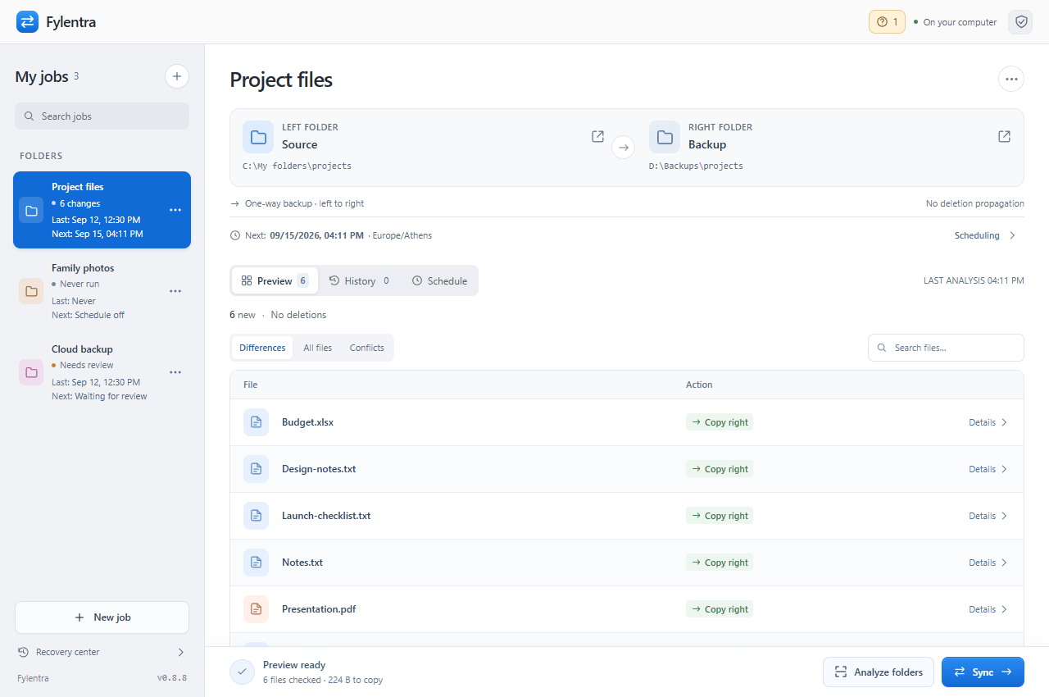Click the Analyze folders button
This screenshot has width=1049, height=697.
(x=879, y=672)
